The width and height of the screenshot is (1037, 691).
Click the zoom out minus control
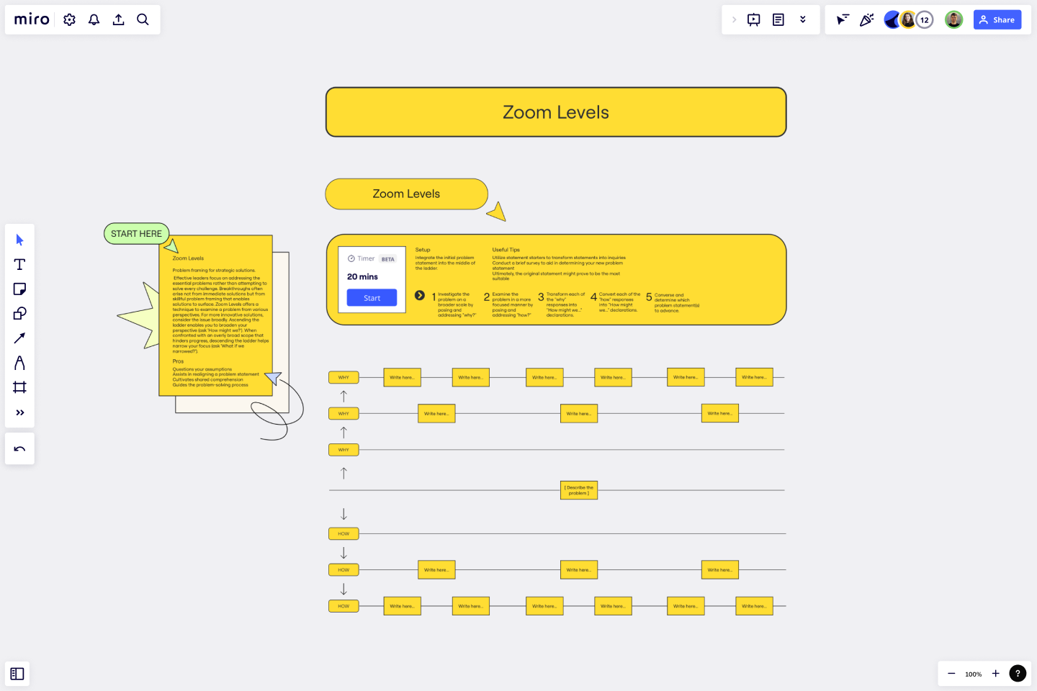tap(951, 674)
